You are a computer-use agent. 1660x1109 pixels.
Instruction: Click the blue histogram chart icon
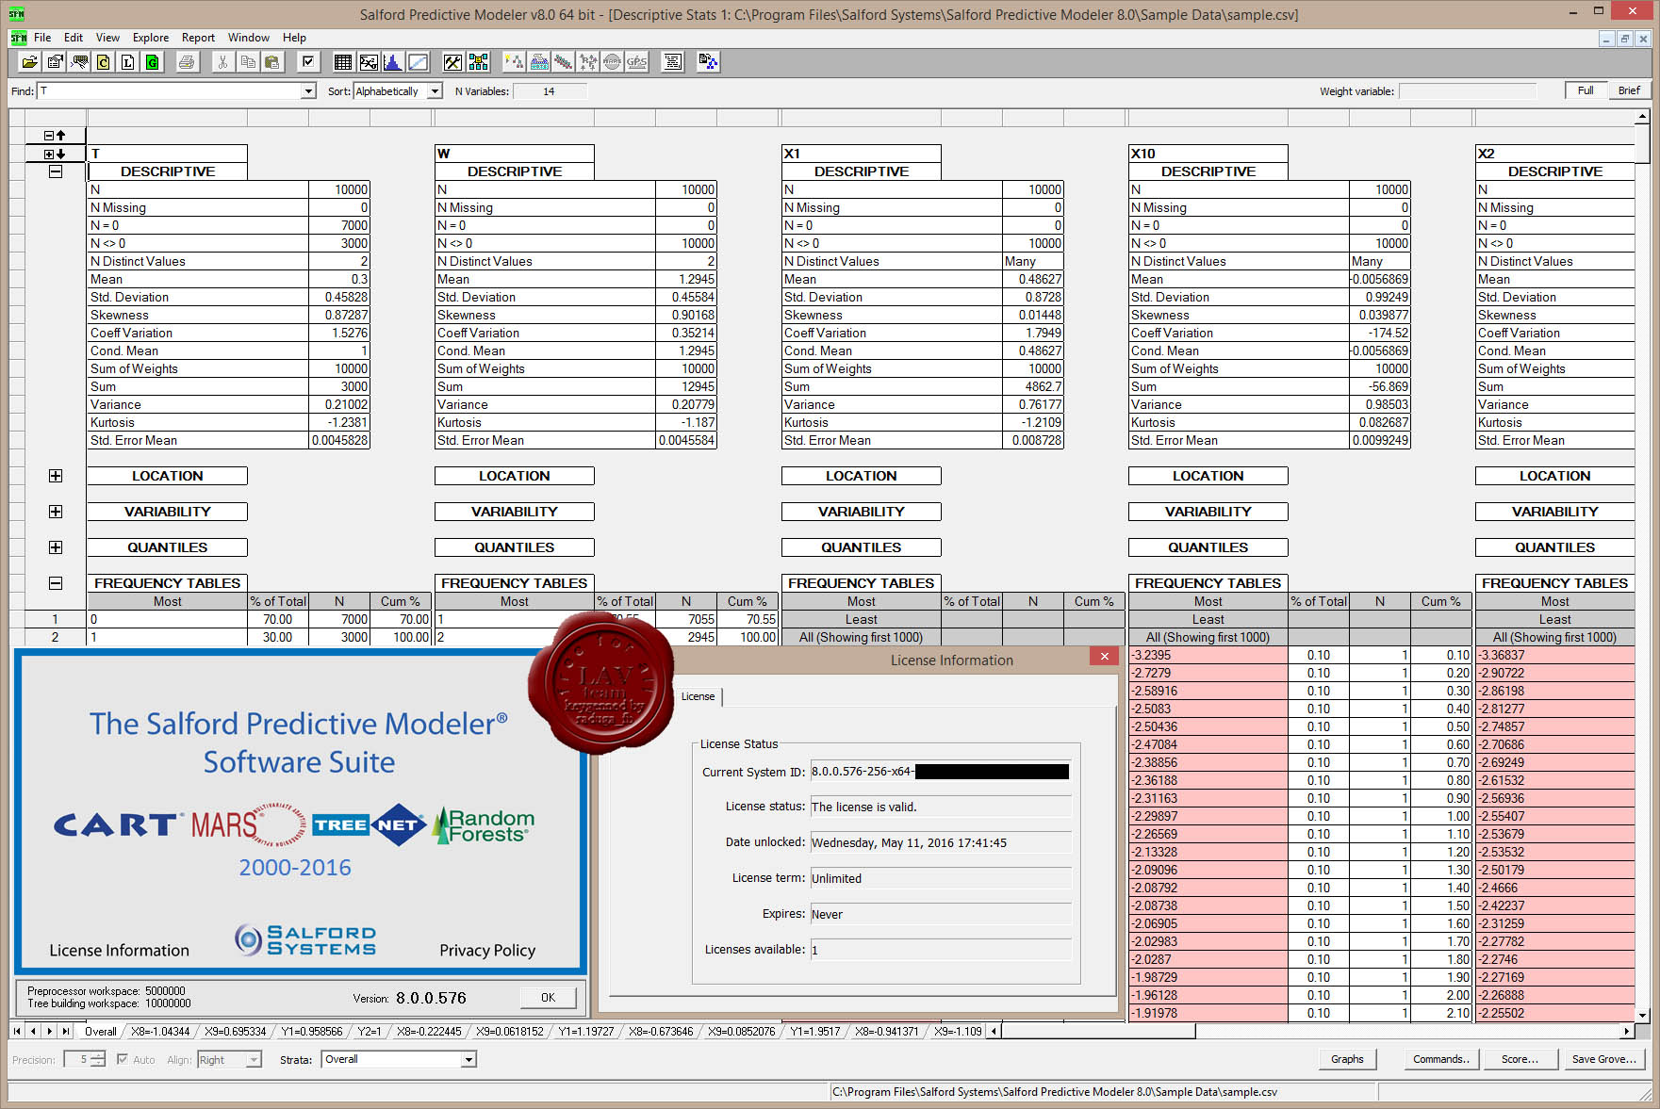[393, 62]
